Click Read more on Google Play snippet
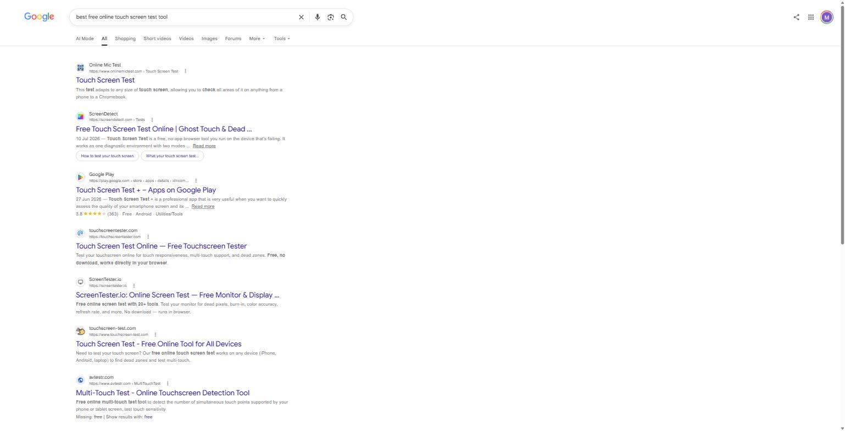Screen dimensions: 845x431 (x=203, y=207)
